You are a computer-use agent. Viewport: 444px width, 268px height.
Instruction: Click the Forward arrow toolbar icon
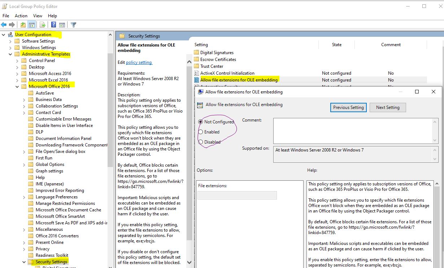tap(12, 25)
